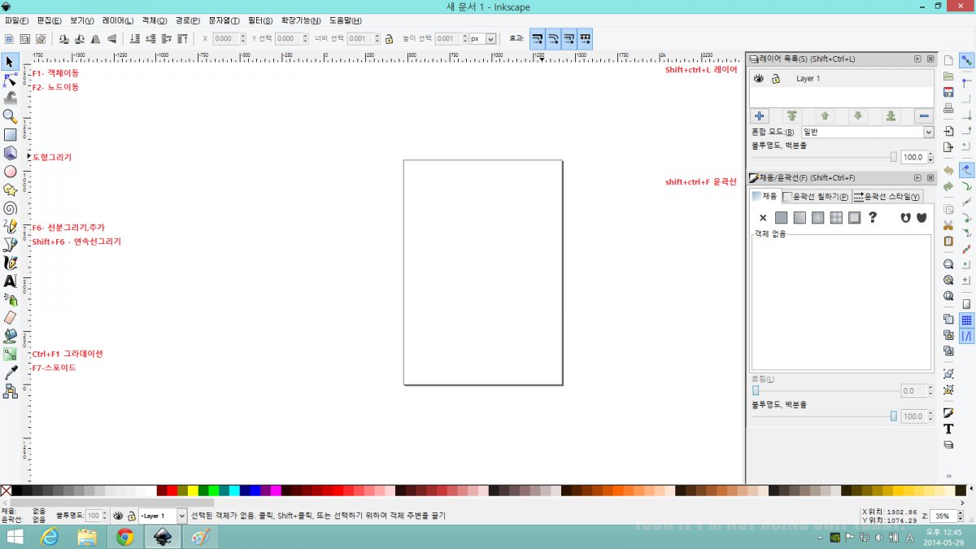Click raise layer to top button
Viewport: 976px width, 549px height.
[x=791, y=115]
